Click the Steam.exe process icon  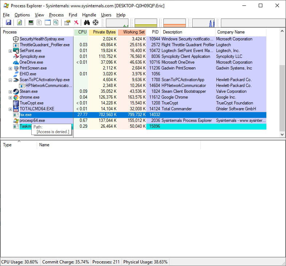point(16,91)
